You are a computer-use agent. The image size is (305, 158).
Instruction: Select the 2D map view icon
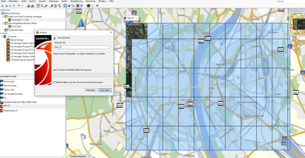click(66, 6)
